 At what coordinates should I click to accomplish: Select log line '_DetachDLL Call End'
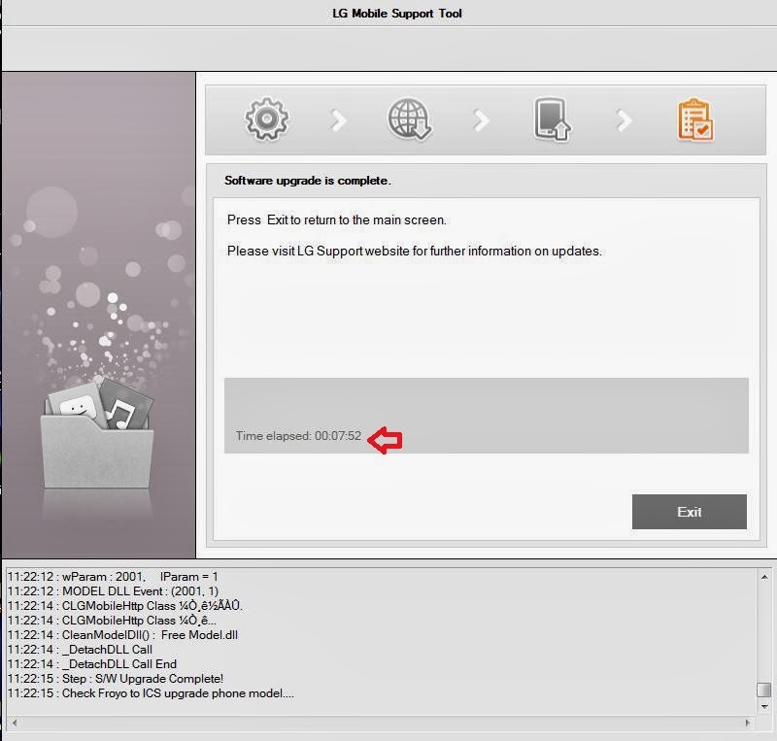point(91,664)
